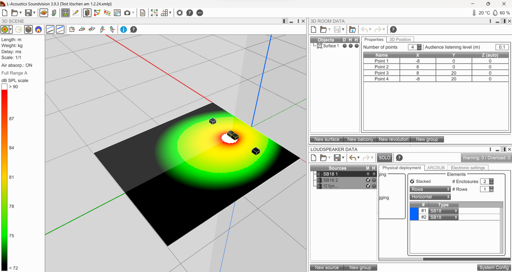Click the New revolution button
Screen dimensions: 512x272
click(394, 139)
